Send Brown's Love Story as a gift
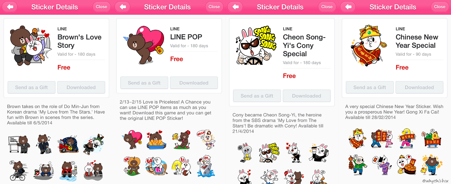This screenshot has width=451, height=184. tap(32, 87)
